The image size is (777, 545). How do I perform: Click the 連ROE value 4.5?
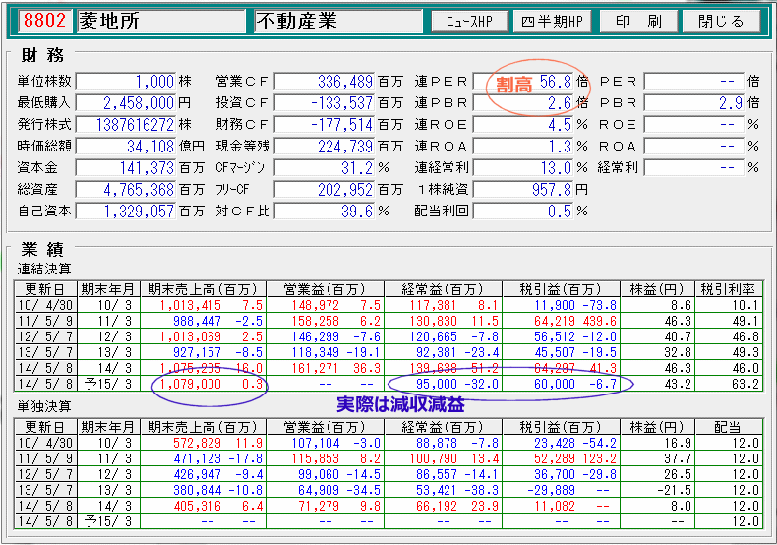(x=523, y=125)
